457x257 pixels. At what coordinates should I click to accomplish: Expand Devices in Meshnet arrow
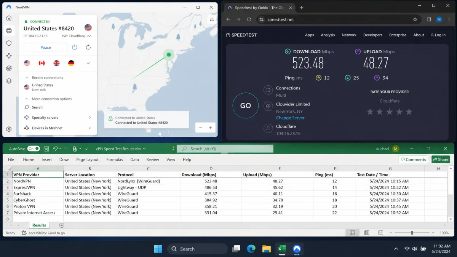pyautogui.click(x=90, y=128)
